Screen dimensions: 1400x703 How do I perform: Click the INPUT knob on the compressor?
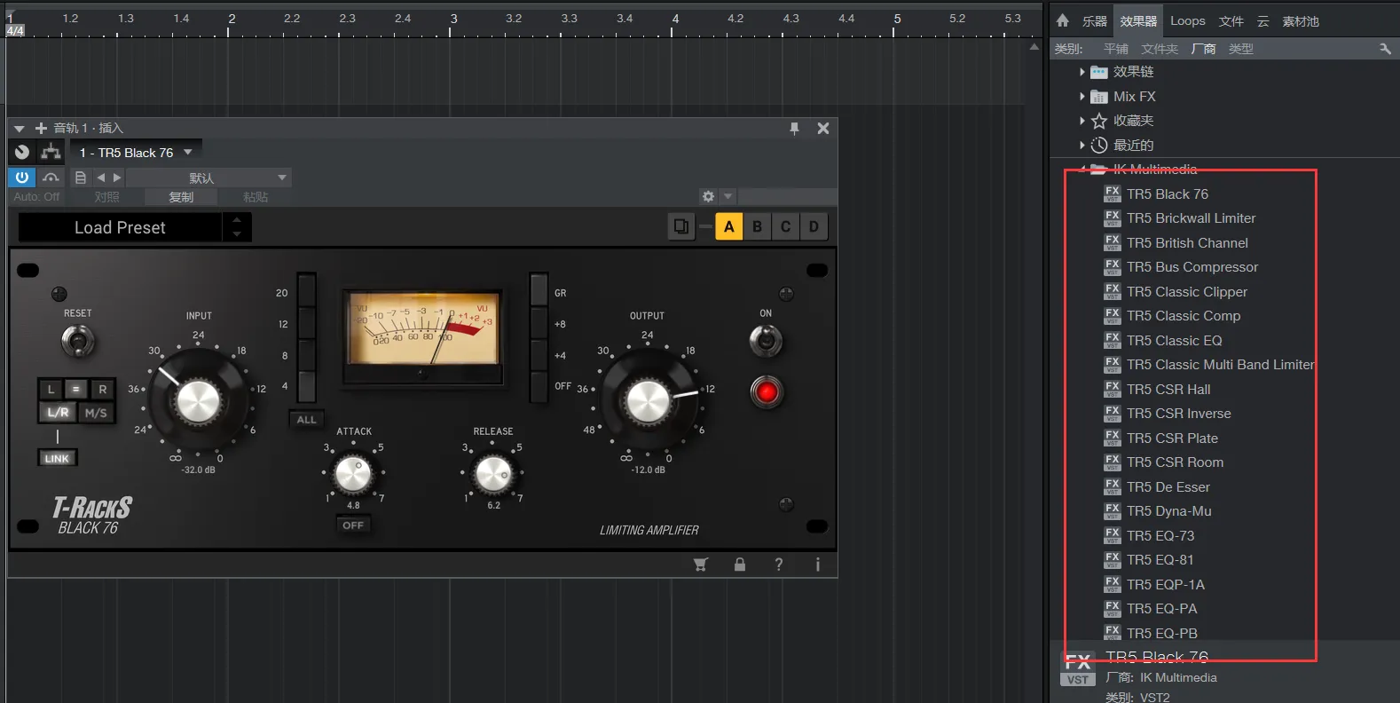point(198,401)
